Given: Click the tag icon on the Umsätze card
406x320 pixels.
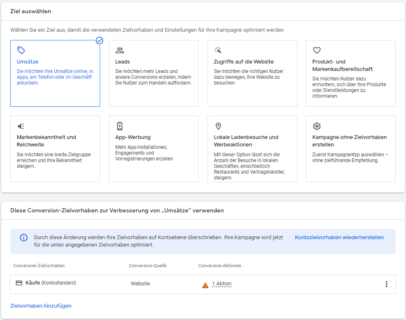Looking at the screenshot, I should click(21, 50).
